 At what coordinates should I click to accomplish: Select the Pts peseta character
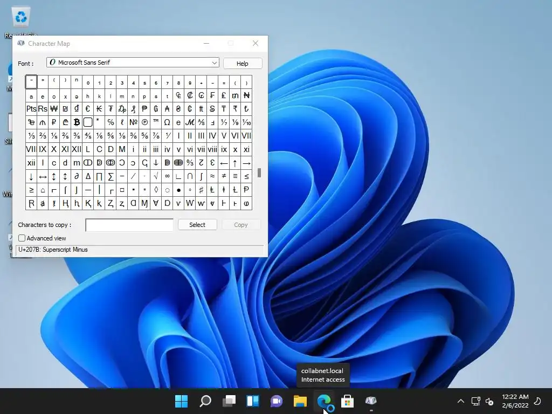[x=31, y=109]
